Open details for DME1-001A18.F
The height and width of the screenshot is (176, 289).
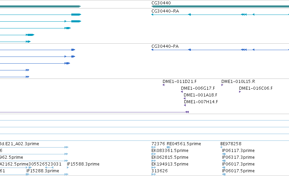click(x=200, y=95)
